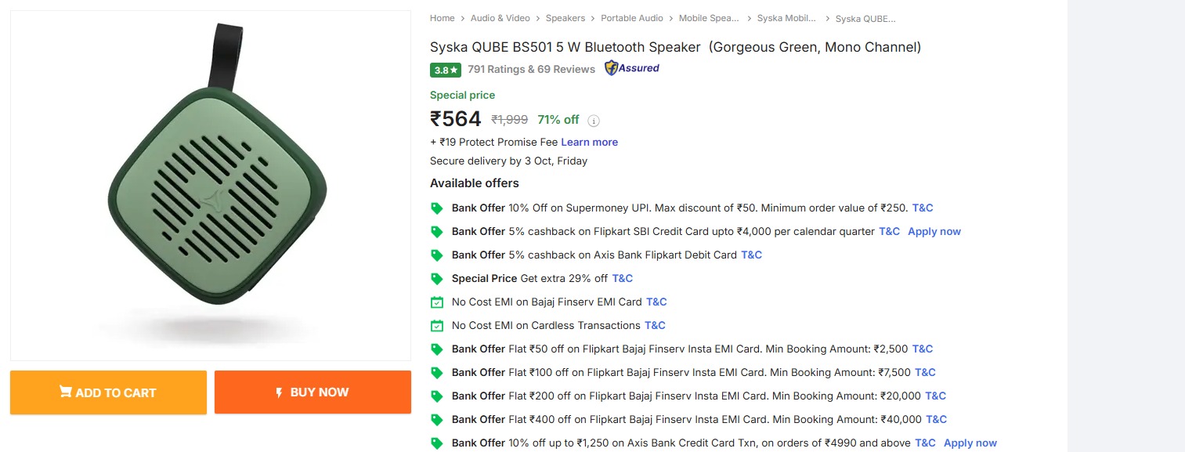Click the calendar icon for Cardless Transactions EMI
The height and width of the screenshot is (452, 1185).
(x=437, y=326)
